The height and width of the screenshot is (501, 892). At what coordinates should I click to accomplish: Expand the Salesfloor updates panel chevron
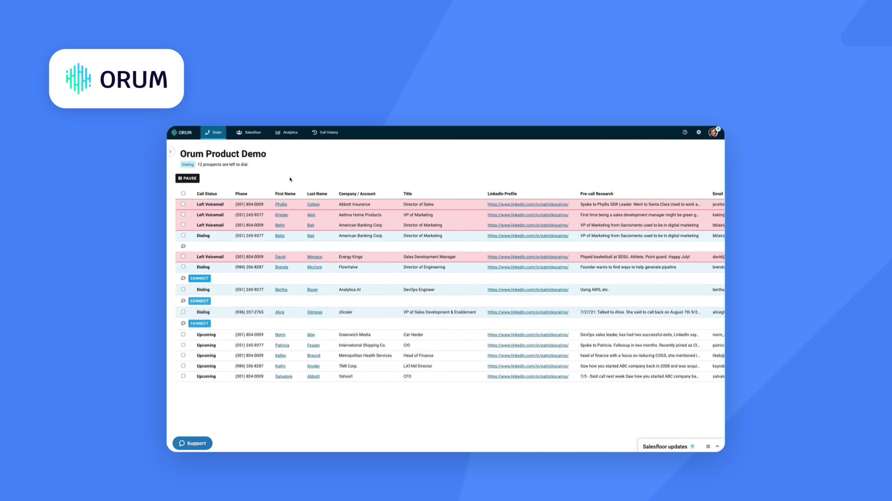coord(717,446)
